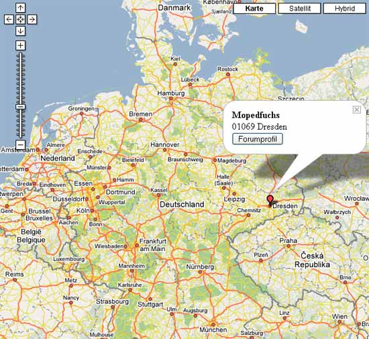Click the top of the zoom slider track
The height and width of the screenshot is (339, 369).
pos(21,54)
